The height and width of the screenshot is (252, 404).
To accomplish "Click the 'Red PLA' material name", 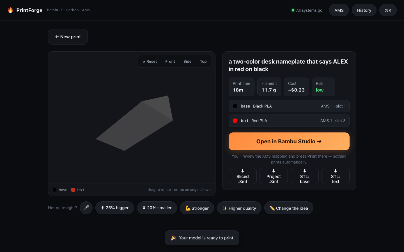I will click(x=259, y=121).
